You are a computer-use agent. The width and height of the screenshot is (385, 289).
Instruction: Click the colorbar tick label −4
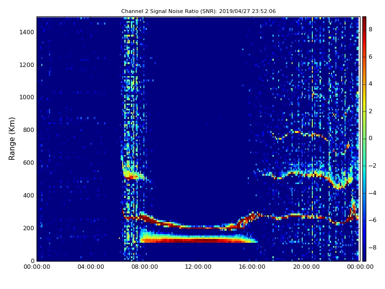tap(372, 193)
